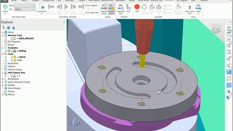This screenshot has width=233, height=131.
Task: Open the Explorer globe browser tab icon
Action: coord(9,28)
